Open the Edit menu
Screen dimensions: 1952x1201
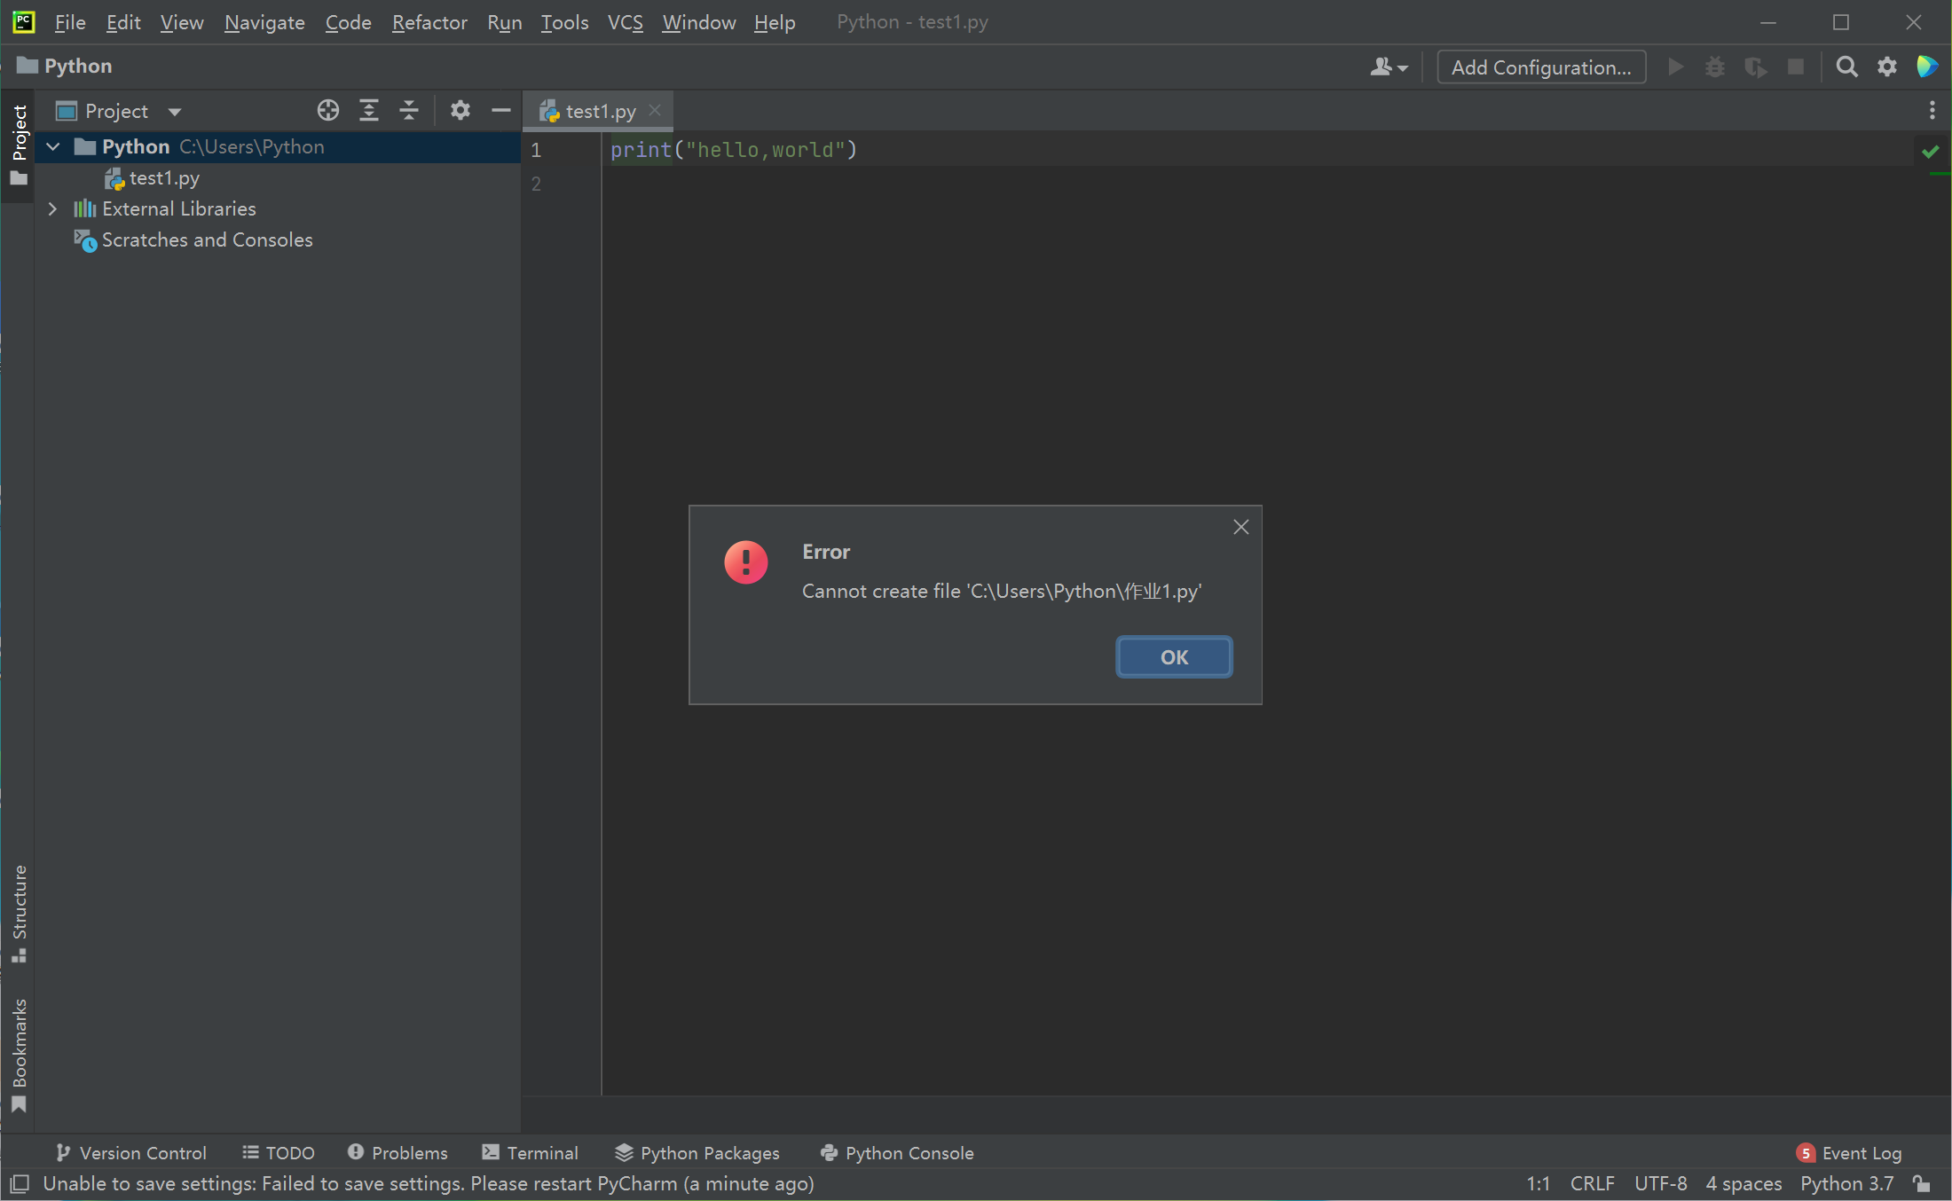point(123,22)
